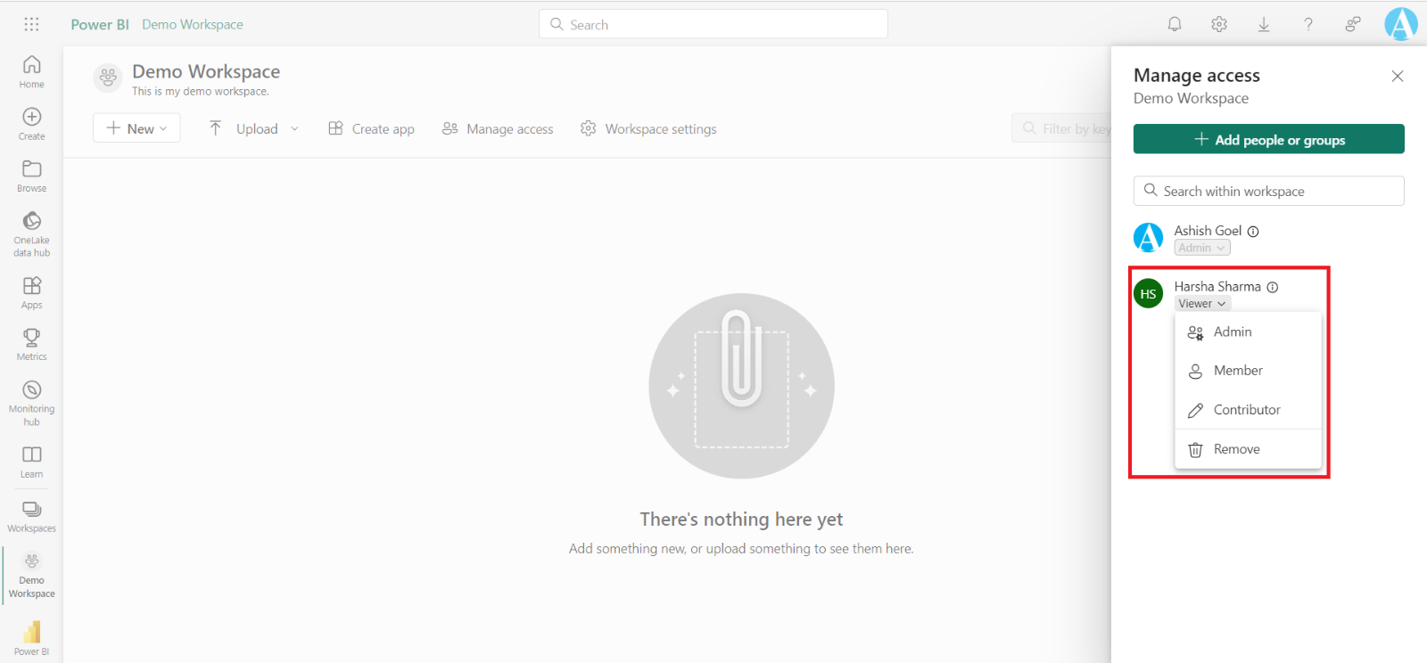Show info for Harsha Sharma
This screenshot has height=663, width=1427.
(x=1273, y=287)
